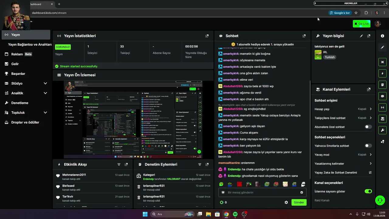Click the info icon in right sidebar
The height and width of the screenshot is (219, 389).
(x=382, y=36)
